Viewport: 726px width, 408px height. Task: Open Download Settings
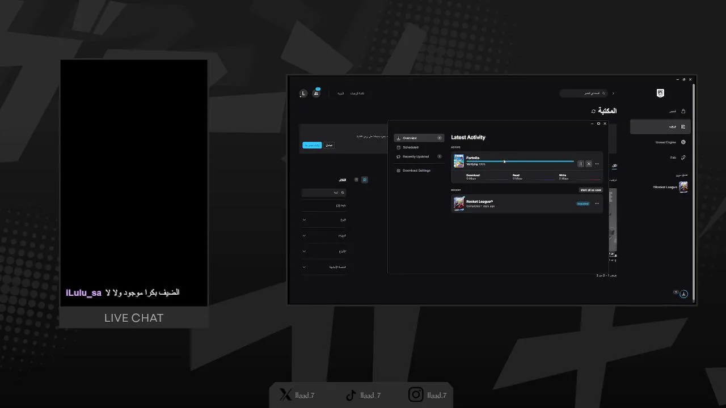point(419,171)
